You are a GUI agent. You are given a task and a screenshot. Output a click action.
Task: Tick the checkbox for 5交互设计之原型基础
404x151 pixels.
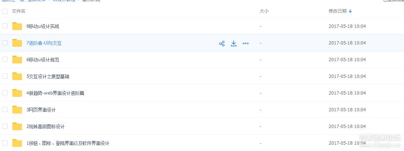point(5,76)
